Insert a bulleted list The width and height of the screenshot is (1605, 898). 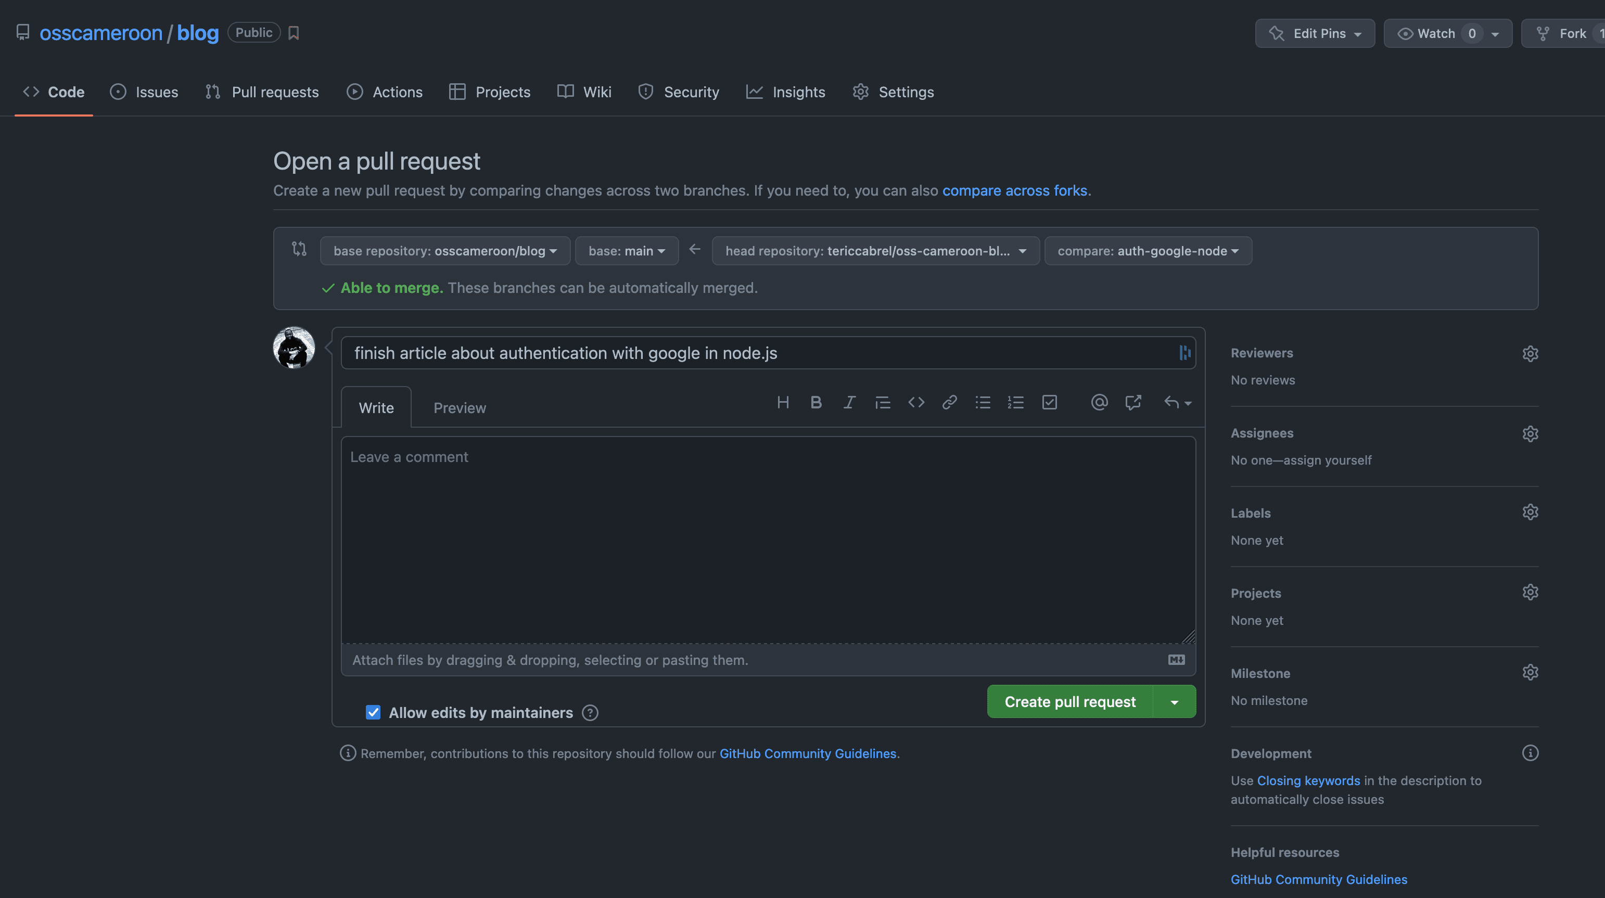(x=983, y=402)
